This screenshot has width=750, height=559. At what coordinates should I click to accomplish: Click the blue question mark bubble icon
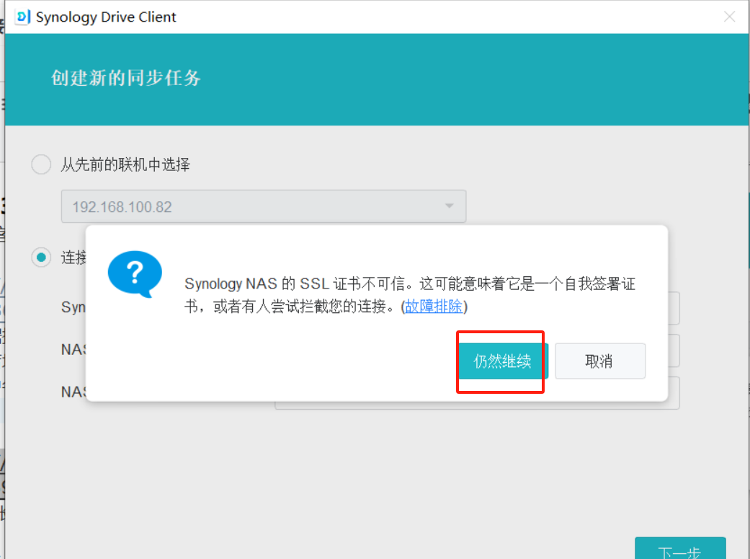coord(135,274)
